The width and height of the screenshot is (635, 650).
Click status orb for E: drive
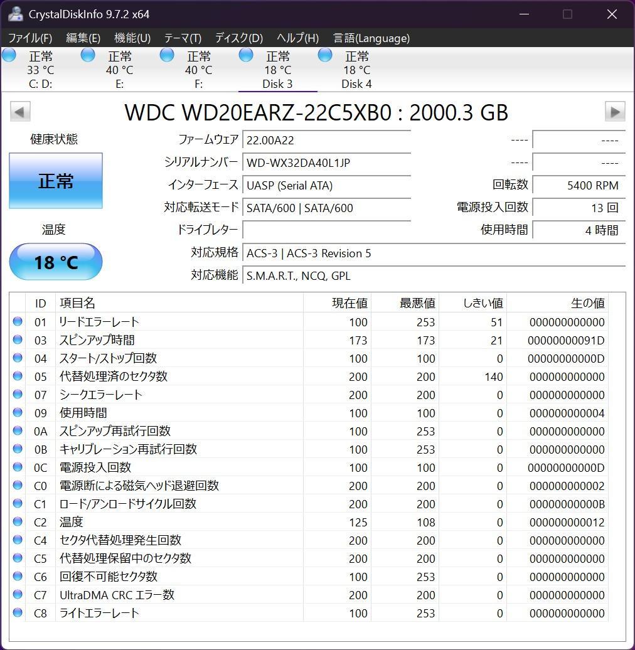(x=88, y=55)
